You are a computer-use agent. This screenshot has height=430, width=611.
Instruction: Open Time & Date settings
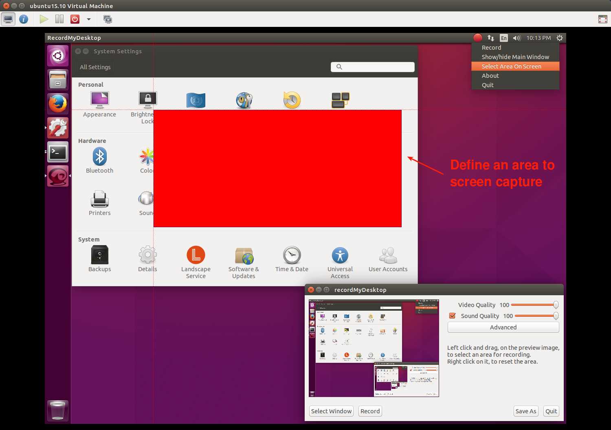point(292,255)
